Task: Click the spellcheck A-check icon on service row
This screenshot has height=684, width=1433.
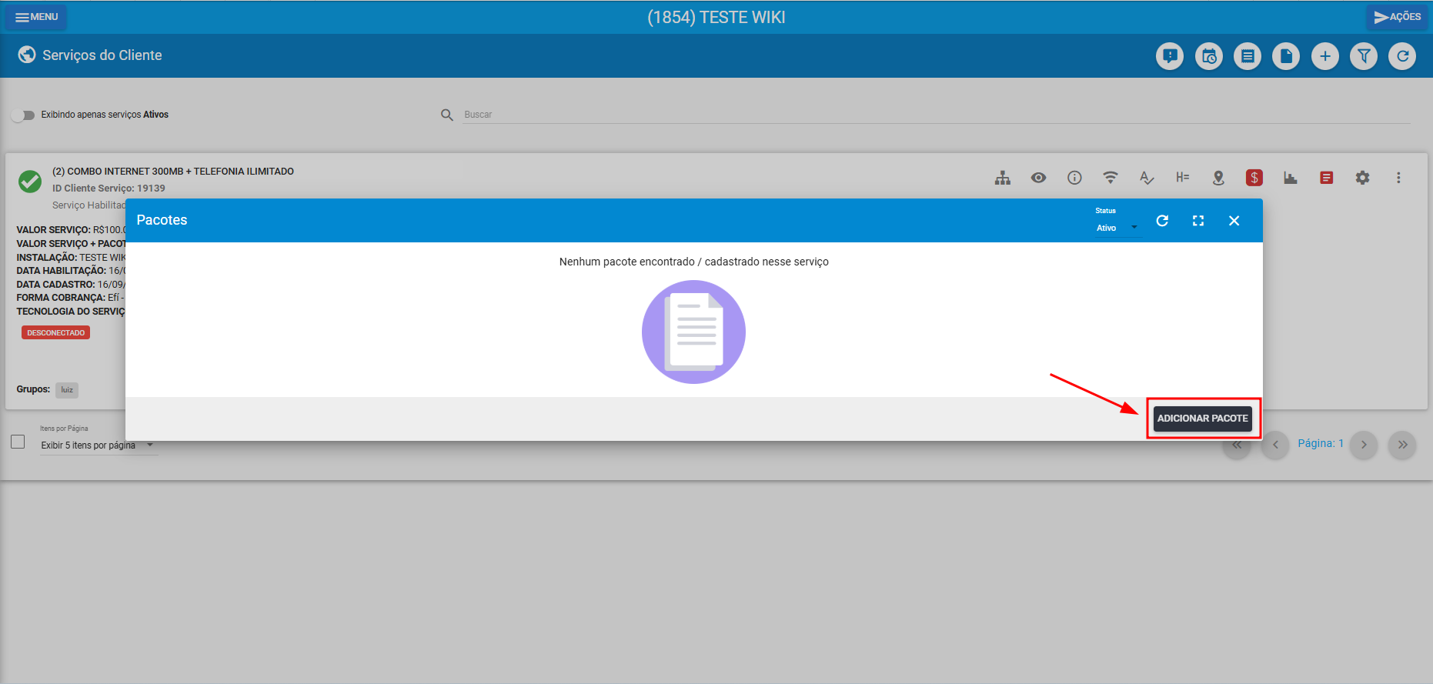Action: click(x=1147, y=178)
